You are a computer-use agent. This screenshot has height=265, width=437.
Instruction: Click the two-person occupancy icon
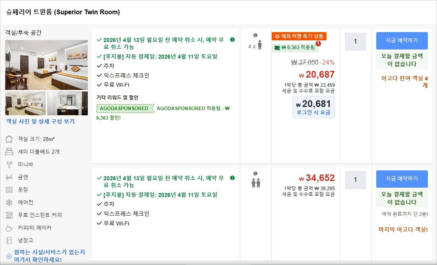pos(255,183)
